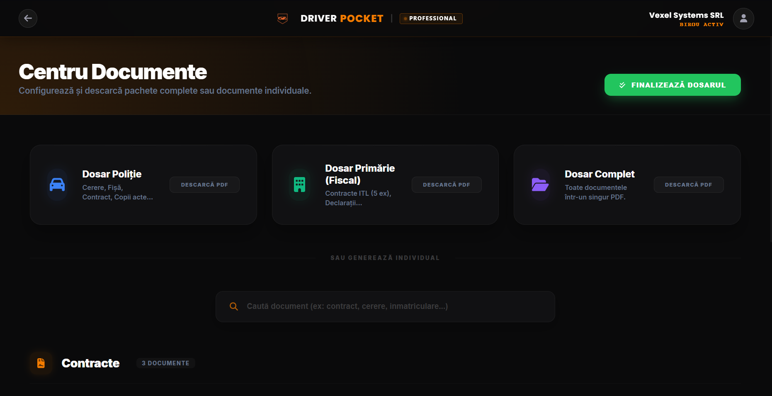Viewport: 772px width, 396px height.
Task: Focus the Caută document search field
Action: (385, 306)
